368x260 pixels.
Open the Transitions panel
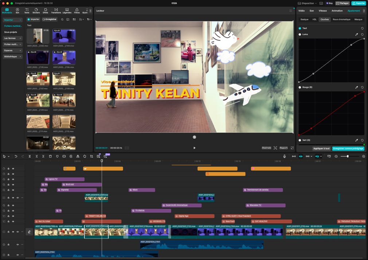[x=56, y=11]
